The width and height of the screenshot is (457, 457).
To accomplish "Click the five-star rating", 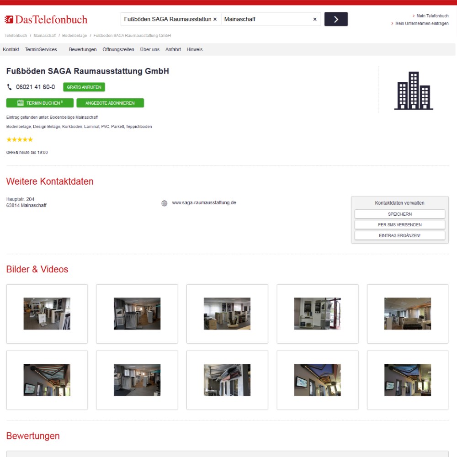I will click(20, 139).
